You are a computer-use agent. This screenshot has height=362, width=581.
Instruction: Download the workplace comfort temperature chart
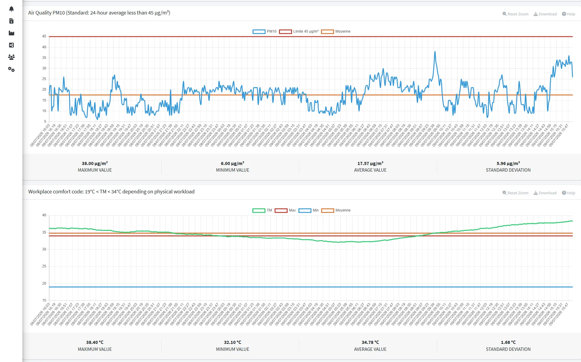545,193
